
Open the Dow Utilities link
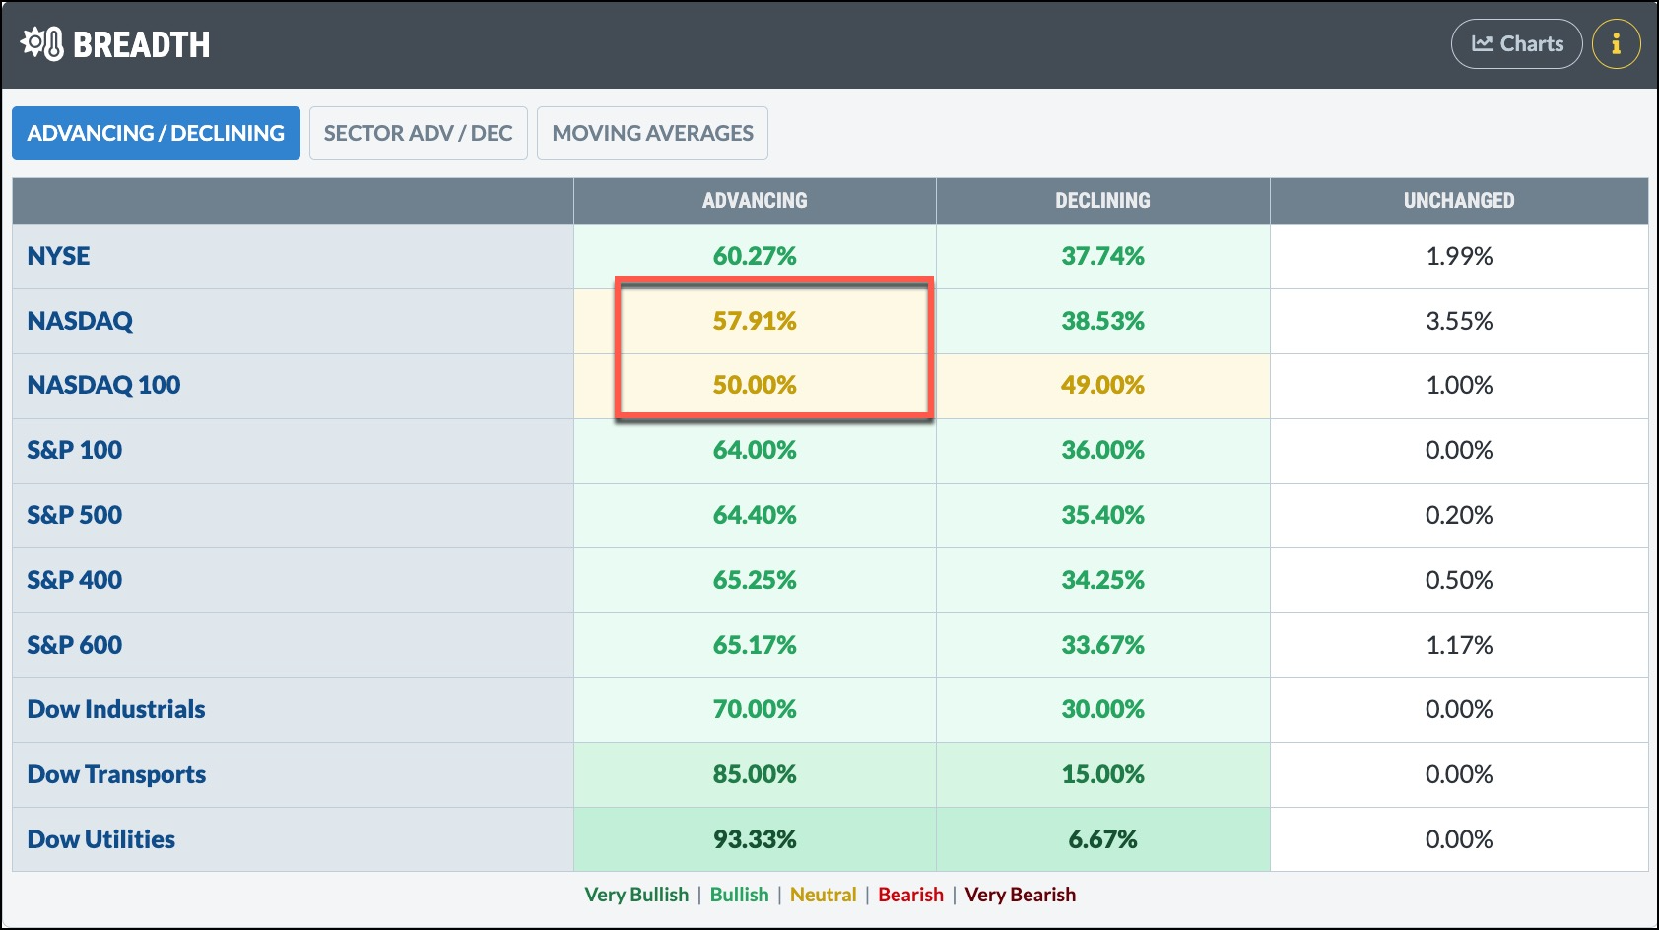(x=101, y=839)
